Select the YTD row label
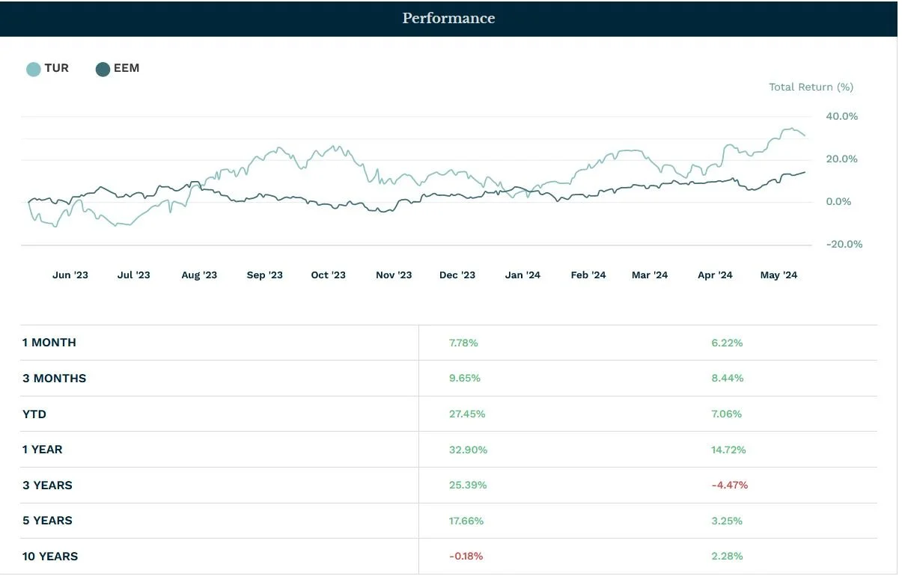 tap(34, 414)
